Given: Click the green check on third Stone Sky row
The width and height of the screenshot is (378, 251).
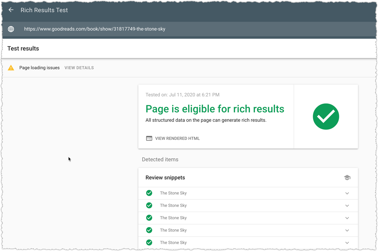Looking at the screenshot, I should pyautogui.click(x=149, y=218).
